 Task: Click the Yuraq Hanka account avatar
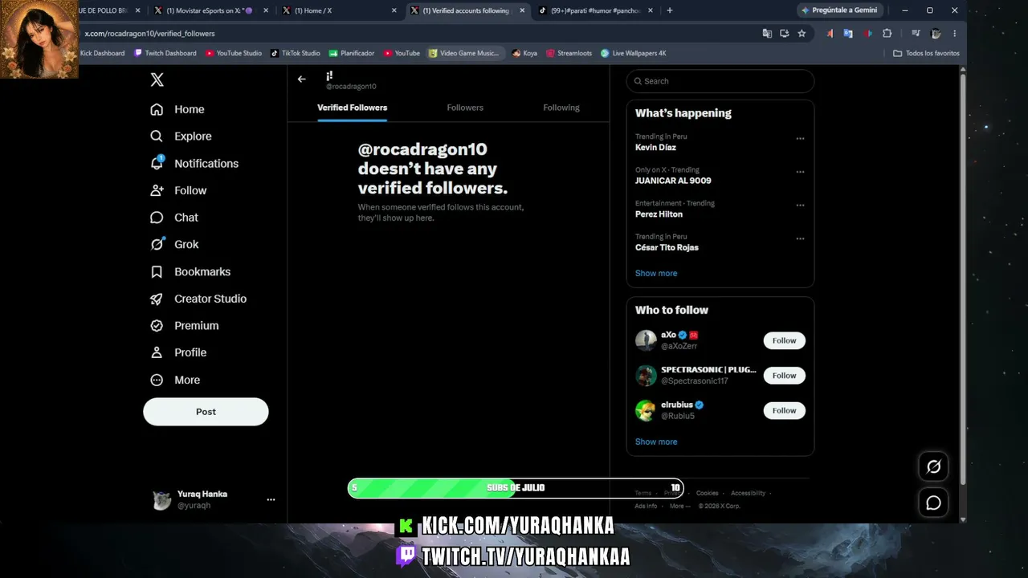(161, 500)
